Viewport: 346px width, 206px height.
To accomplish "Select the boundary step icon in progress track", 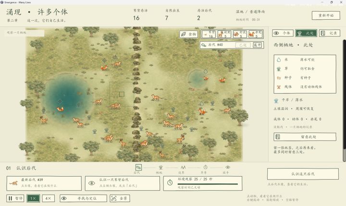I will 183,168.
